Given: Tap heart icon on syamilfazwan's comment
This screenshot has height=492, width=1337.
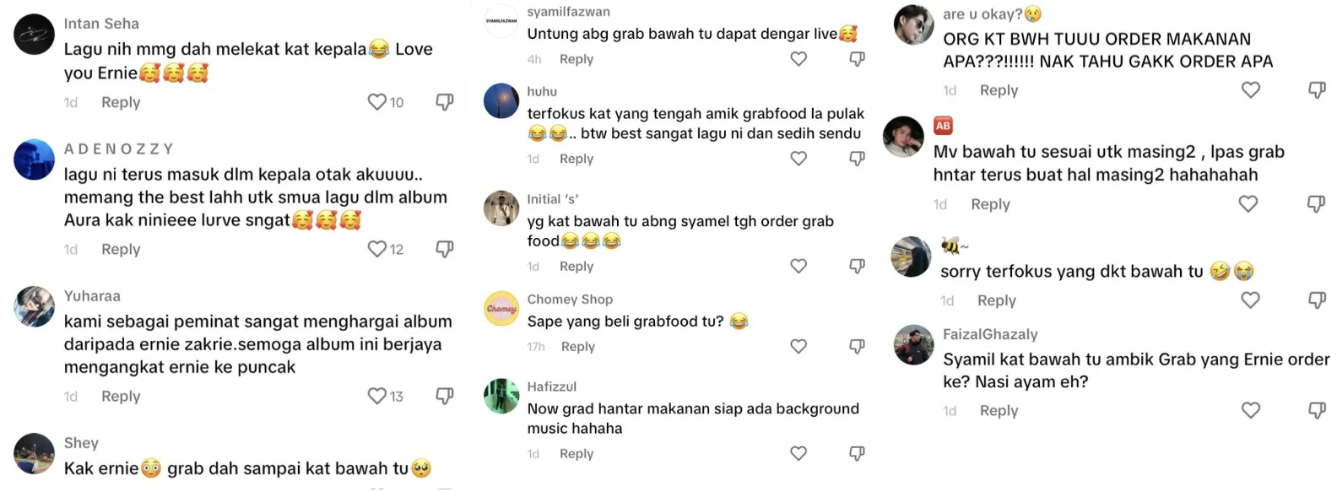Looking at the screenshot, I should tap(798, 59).
